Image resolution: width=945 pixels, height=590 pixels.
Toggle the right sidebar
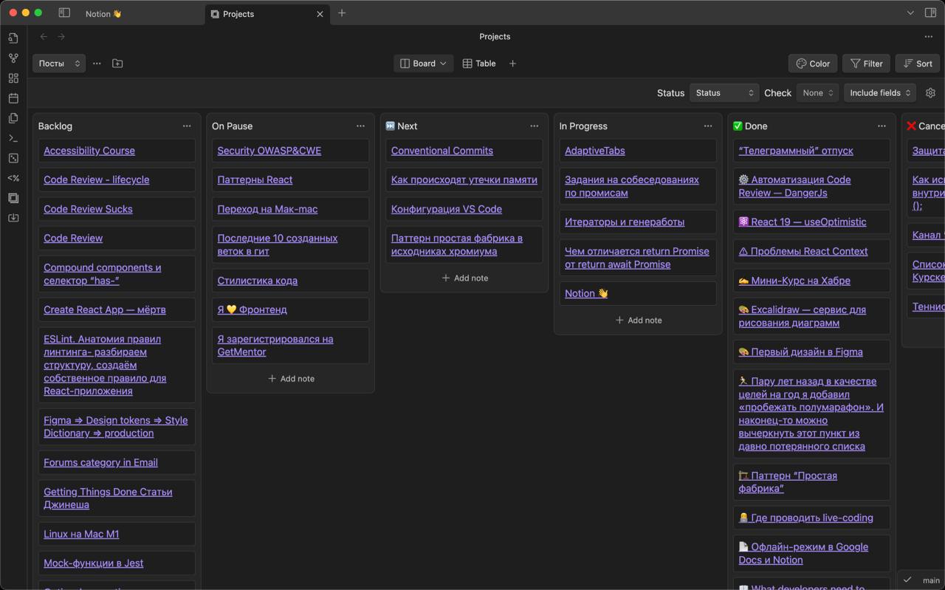pyautogui.click(x=930, y=13)
